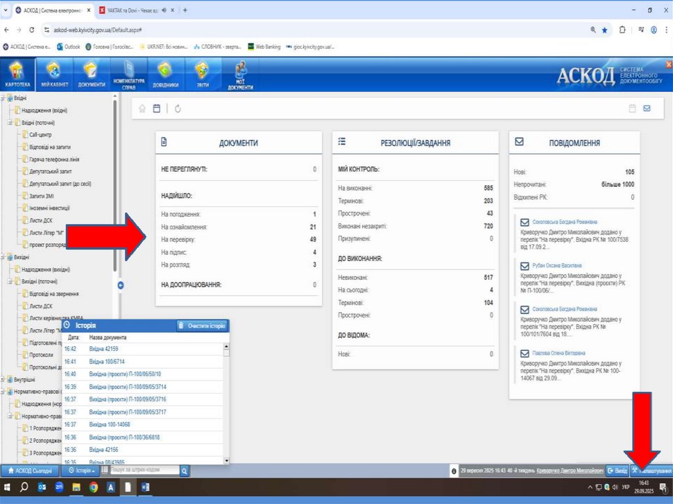Viewport: 673px width, 504px height.
Task: Click the envelope icon at dashboard toolbar right
Action: click(647, 108)
